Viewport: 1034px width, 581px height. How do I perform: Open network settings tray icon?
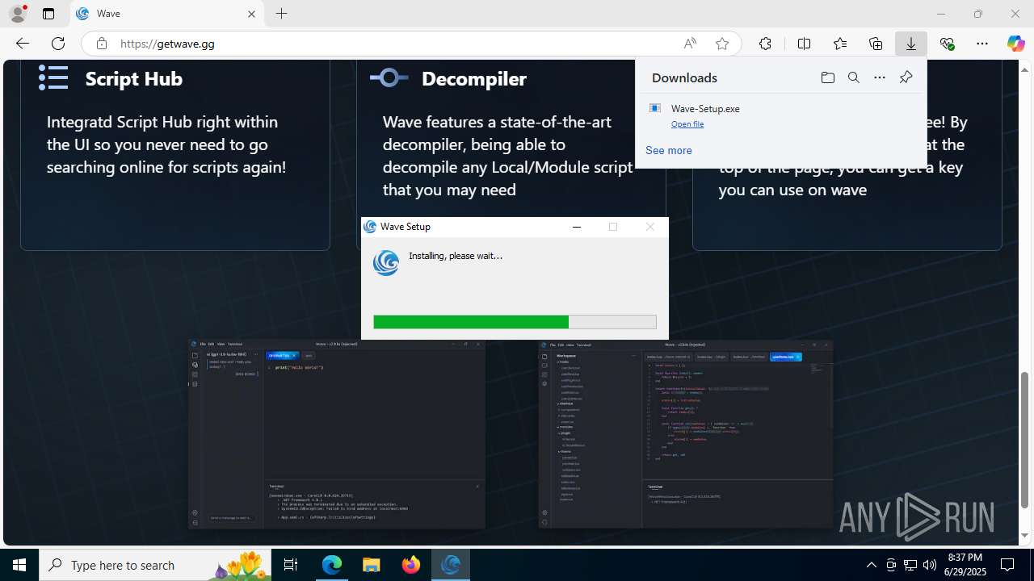click(x=910, y=565)
